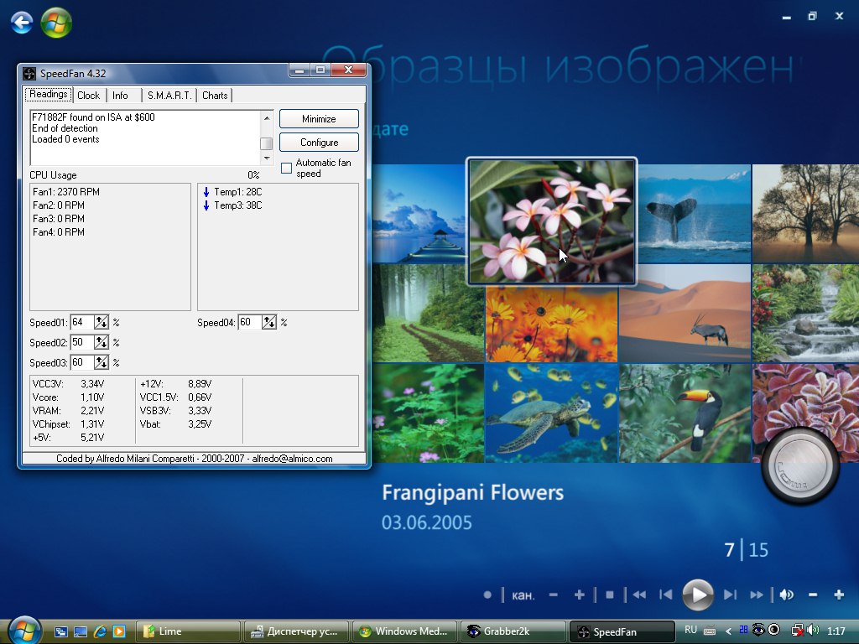Image resolution: width=859 pixels, height=644 pixels.
Task: Select Frangipani Flowers thumbnail
Action: click(x=552, y=221)
